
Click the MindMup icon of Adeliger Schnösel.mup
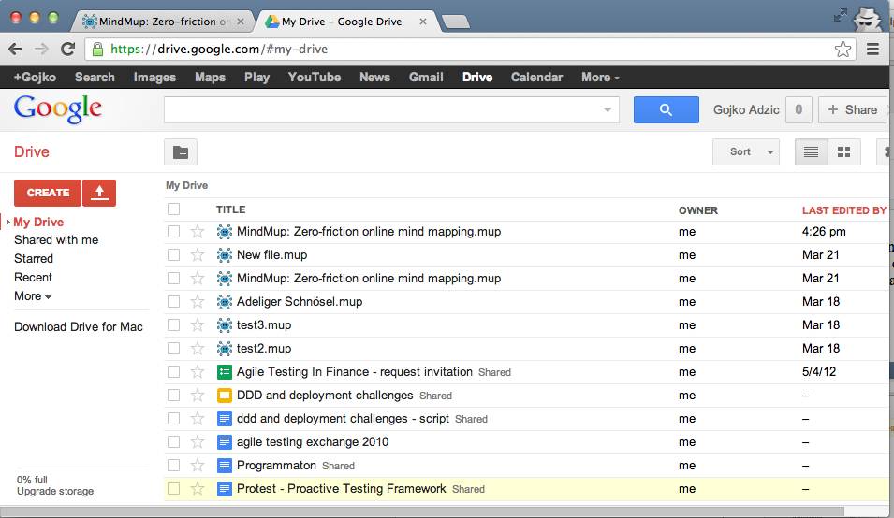pos(225,302)
